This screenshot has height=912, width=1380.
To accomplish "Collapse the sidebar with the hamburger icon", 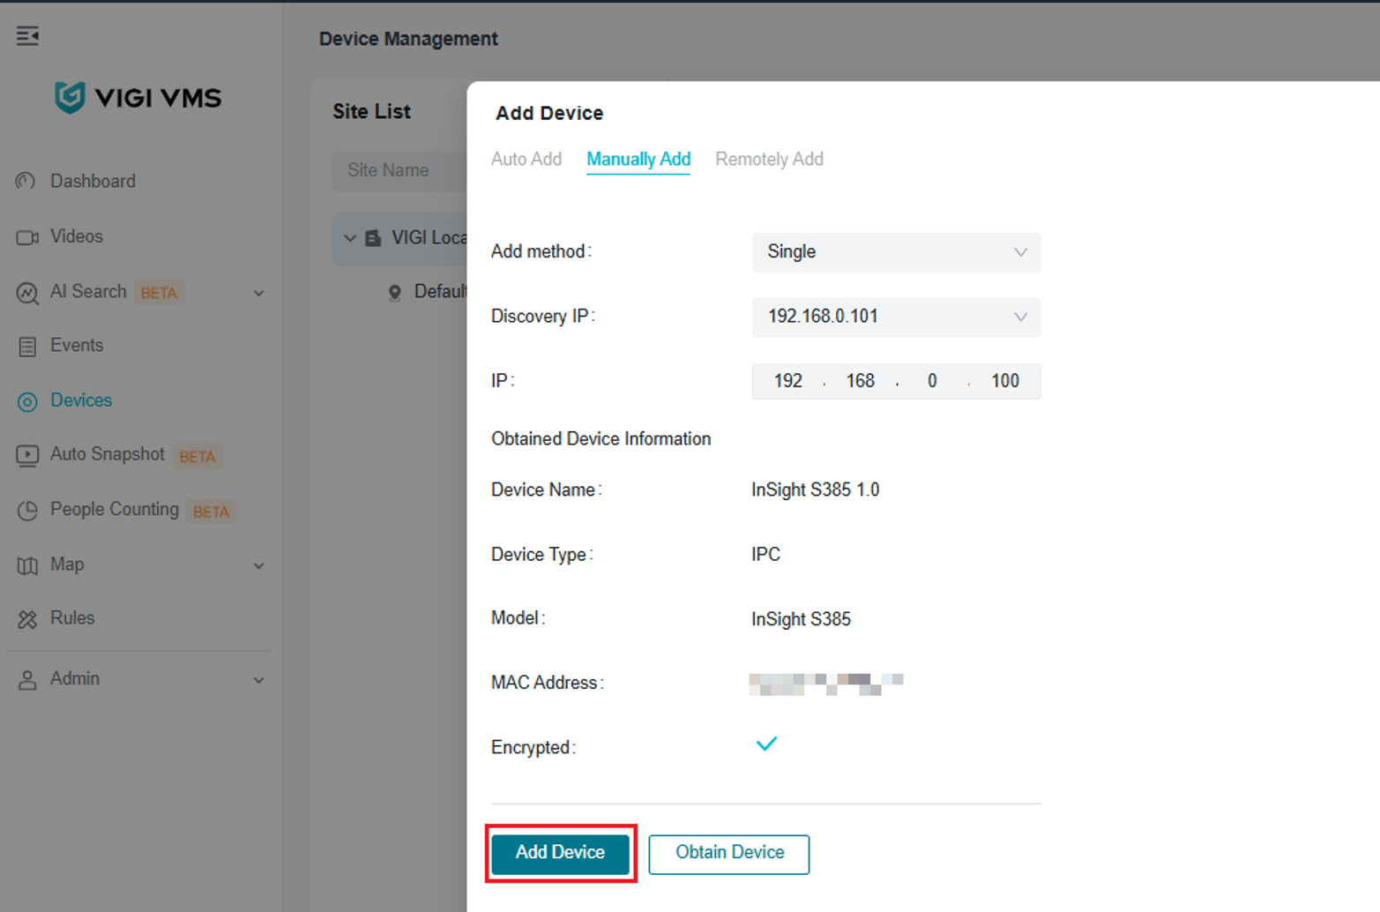I will click(x=27, y=36).
